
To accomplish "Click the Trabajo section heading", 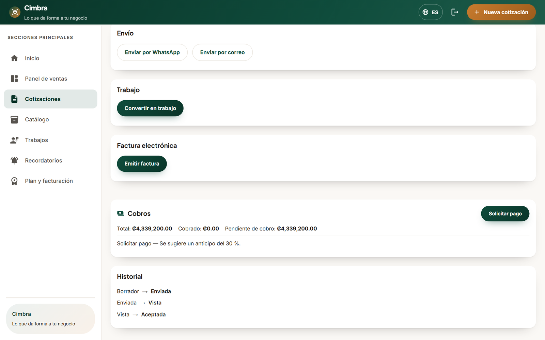I will coord(128,90).
